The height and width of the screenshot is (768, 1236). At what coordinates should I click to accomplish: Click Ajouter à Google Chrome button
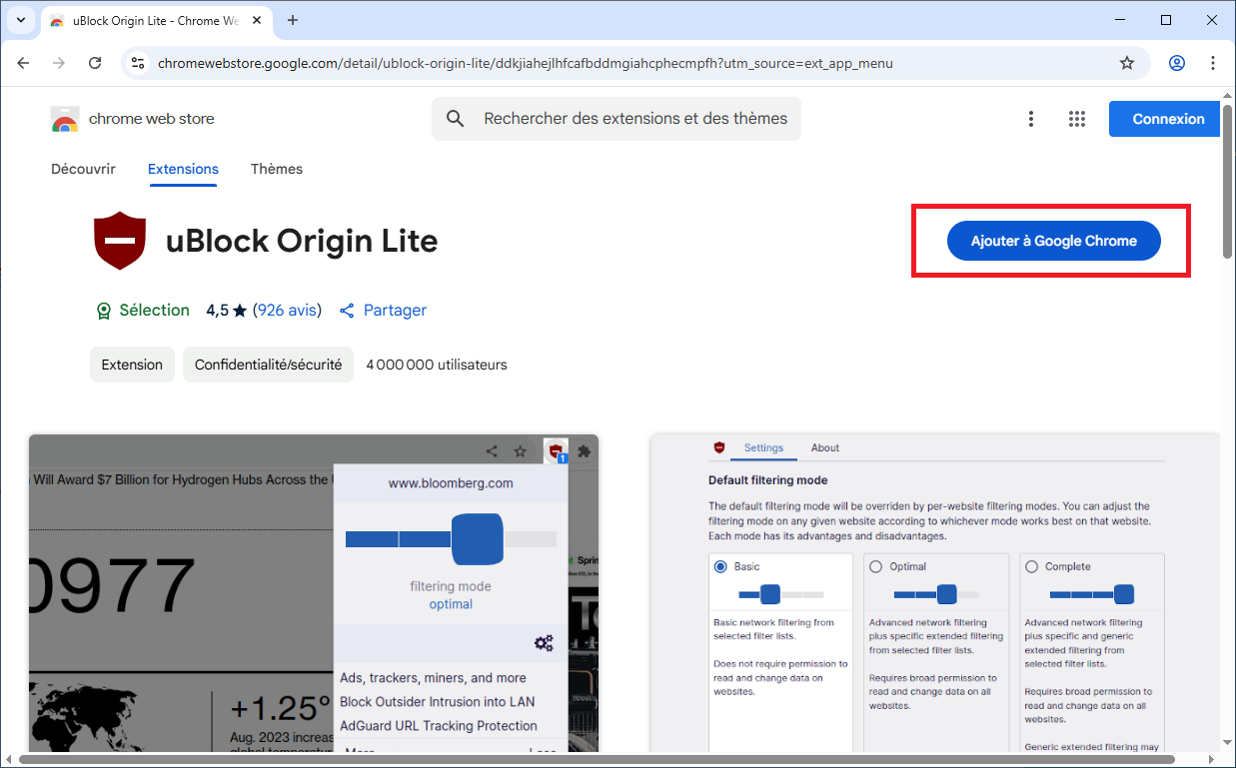pos(1053,241)
